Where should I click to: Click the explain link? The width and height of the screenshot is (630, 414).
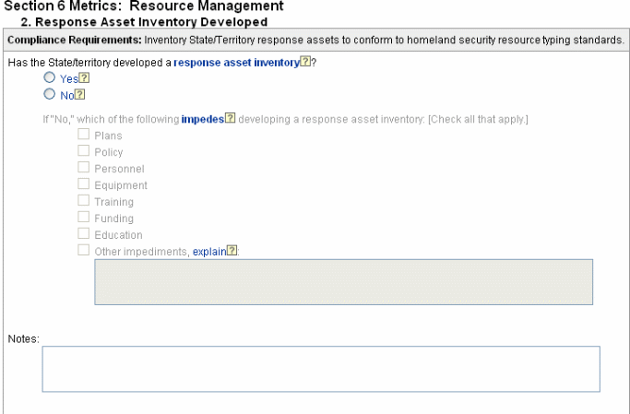tap(209, 252)
